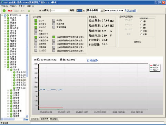Open the 基本参数组 parameter group dropdown

click(102, 10)
